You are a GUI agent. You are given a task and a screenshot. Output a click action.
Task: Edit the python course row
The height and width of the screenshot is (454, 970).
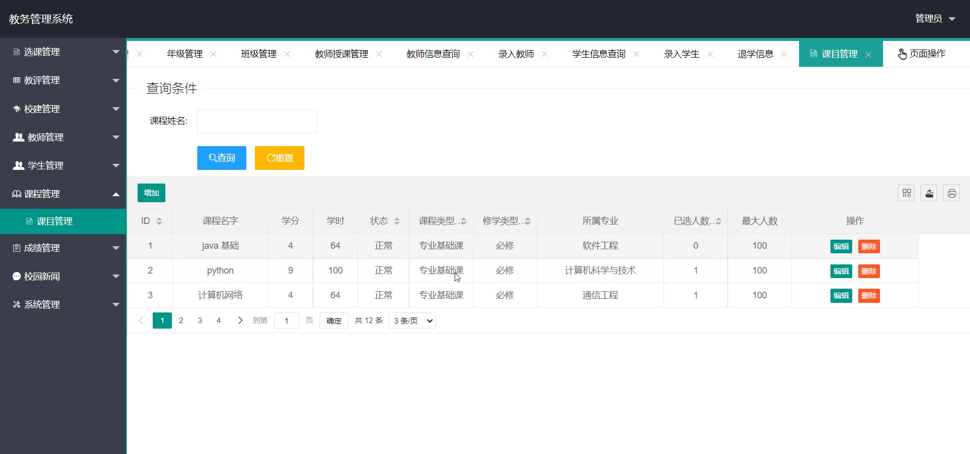[x=841, y=271]
